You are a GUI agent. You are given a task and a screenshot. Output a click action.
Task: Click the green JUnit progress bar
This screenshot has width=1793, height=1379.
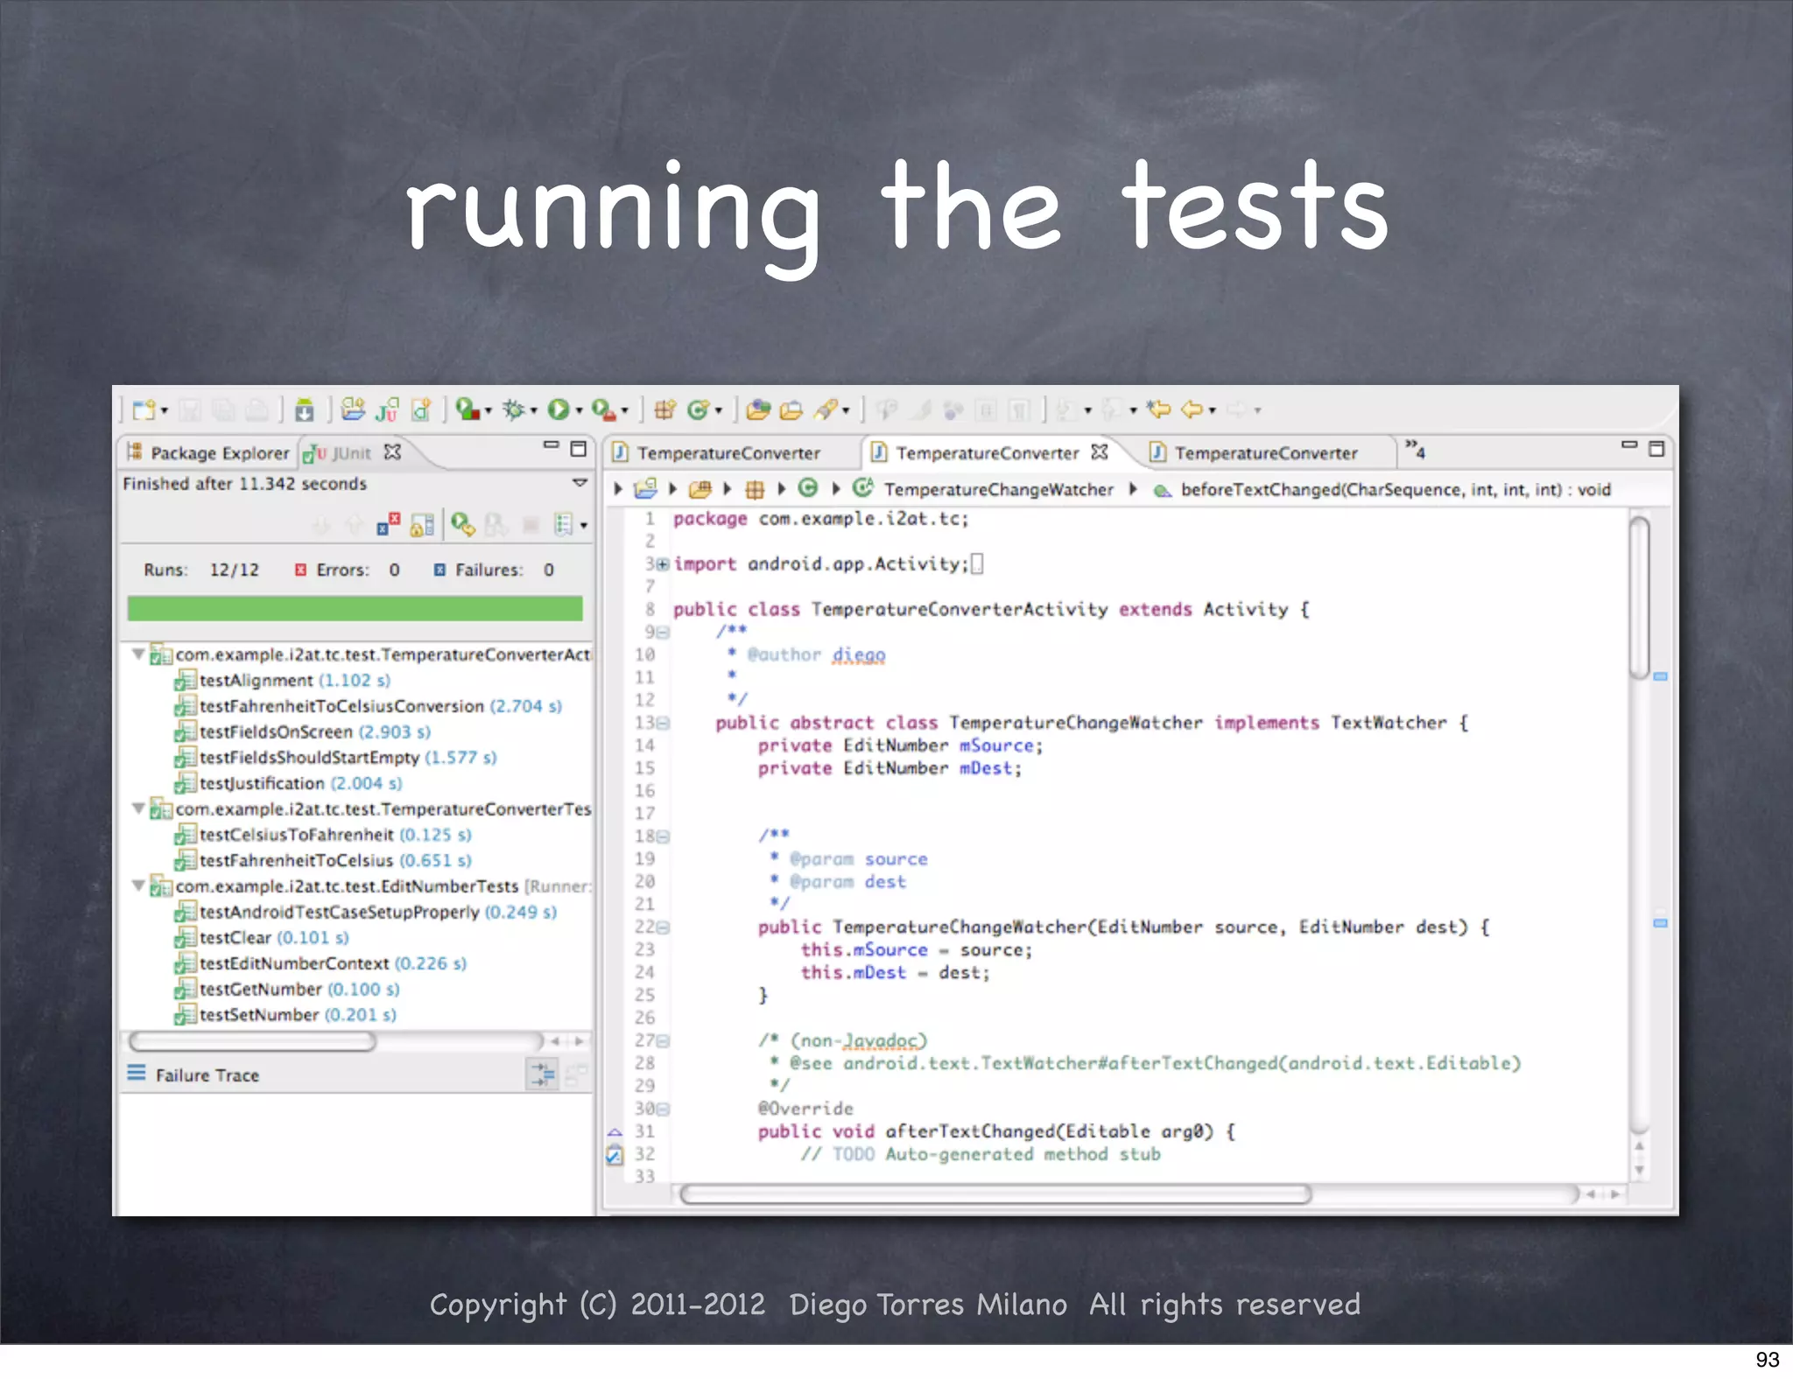pyautogui.click(x=355, y=609)
